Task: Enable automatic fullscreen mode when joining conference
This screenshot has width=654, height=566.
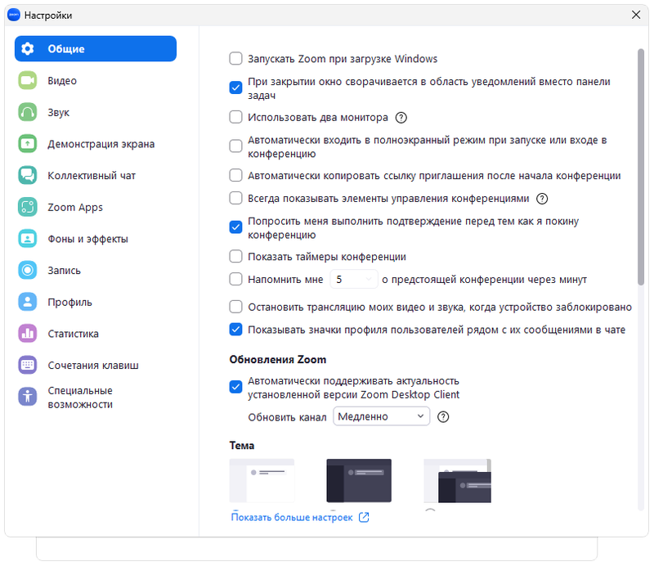Action: click(235, 146)
